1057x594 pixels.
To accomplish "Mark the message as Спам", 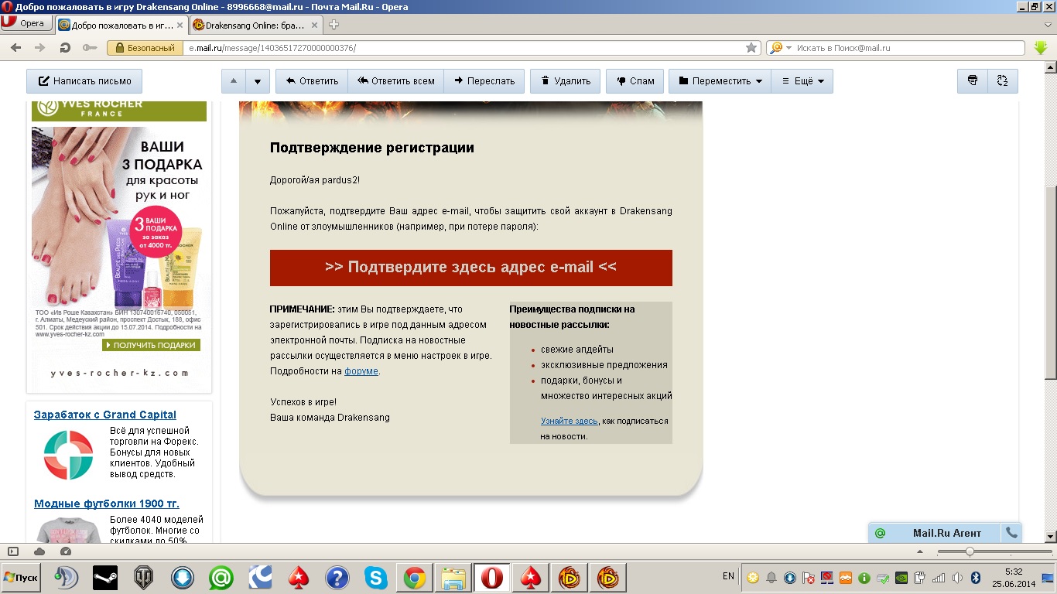I will coord(635,81).
